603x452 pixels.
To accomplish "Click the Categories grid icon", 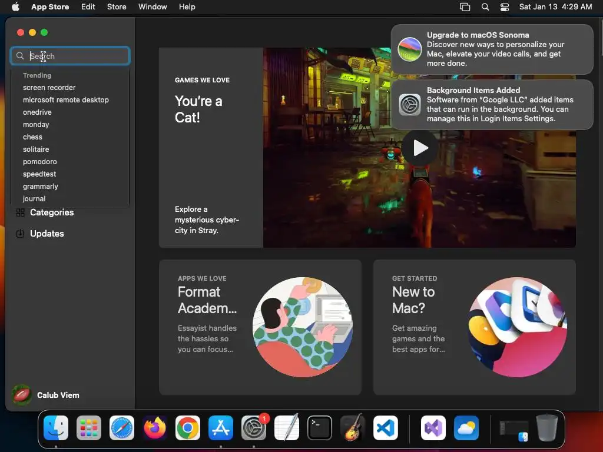I will pos(21,212).
